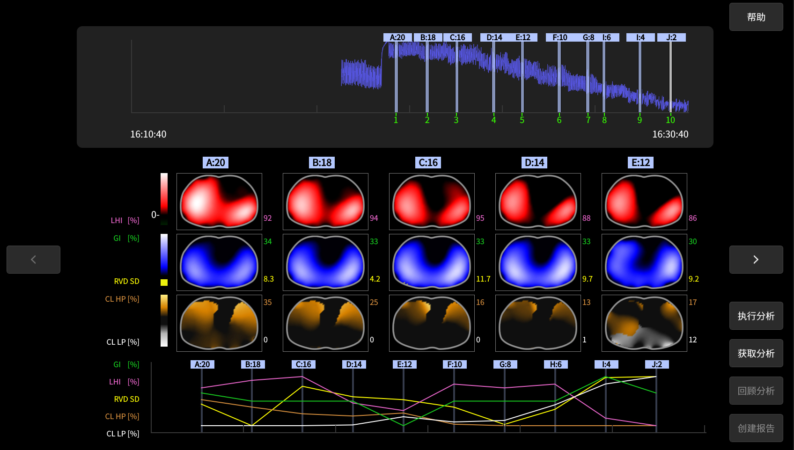Click the E:12 heading above image column

point(640,163)
